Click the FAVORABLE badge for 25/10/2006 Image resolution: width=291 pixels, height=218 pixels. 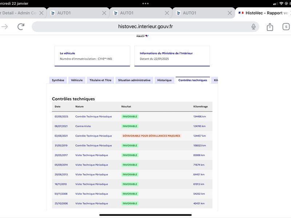[x=130, y=203]
